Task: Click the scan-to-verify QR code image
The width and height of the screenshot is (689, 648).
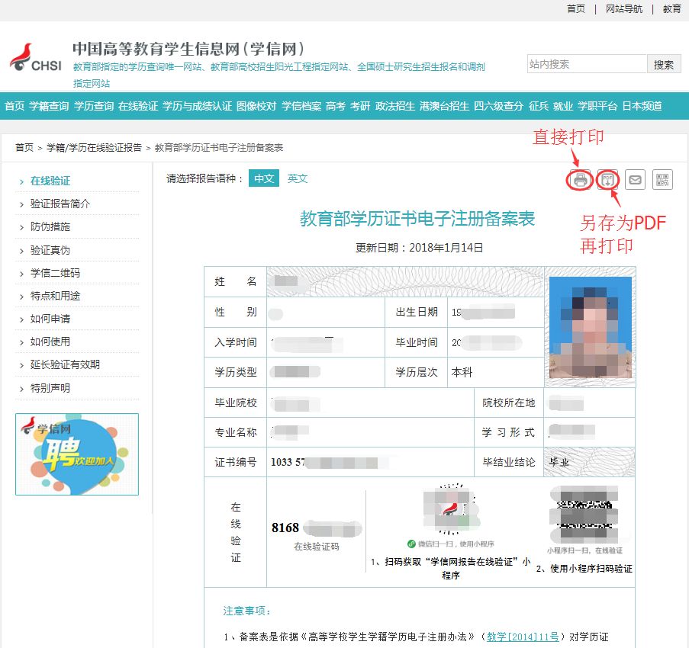Action: click(x=584, y=515)
